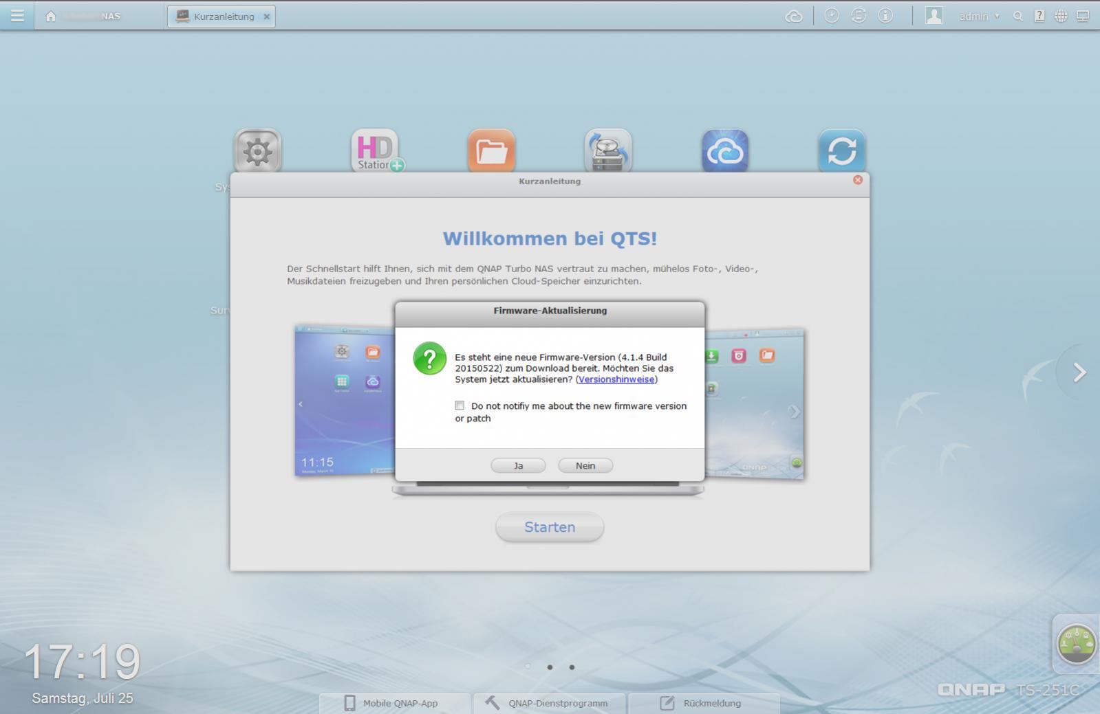Open external devices icon in top bar
The height and width of the screenshot is (714, 1100).
tap(859, 15)
